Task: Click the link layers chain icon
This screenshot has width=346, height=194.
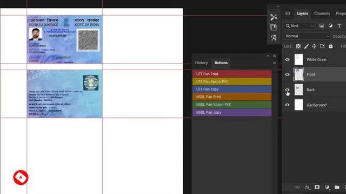Action: click(x=297, y=187)
